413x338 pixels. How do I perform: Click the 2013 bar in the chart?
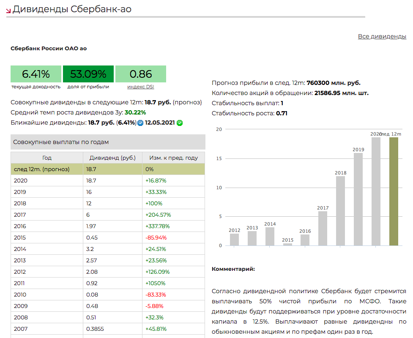(252, 238)
